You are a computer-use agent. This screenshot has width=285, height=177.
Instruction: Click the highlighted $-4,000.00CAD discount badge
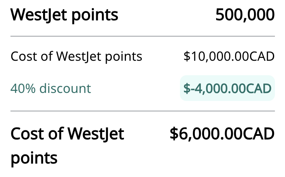point(227,88)
